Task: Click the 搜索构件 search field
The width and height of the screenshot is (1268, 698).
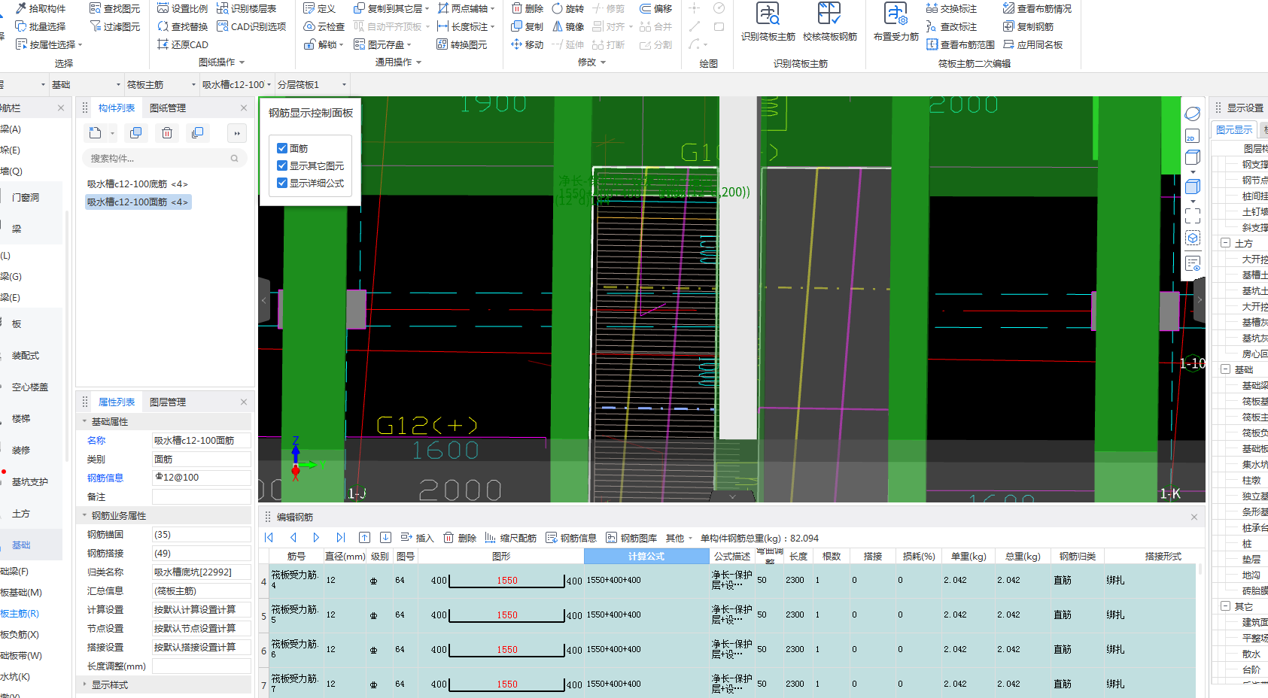Action: (x=163, y=158)
